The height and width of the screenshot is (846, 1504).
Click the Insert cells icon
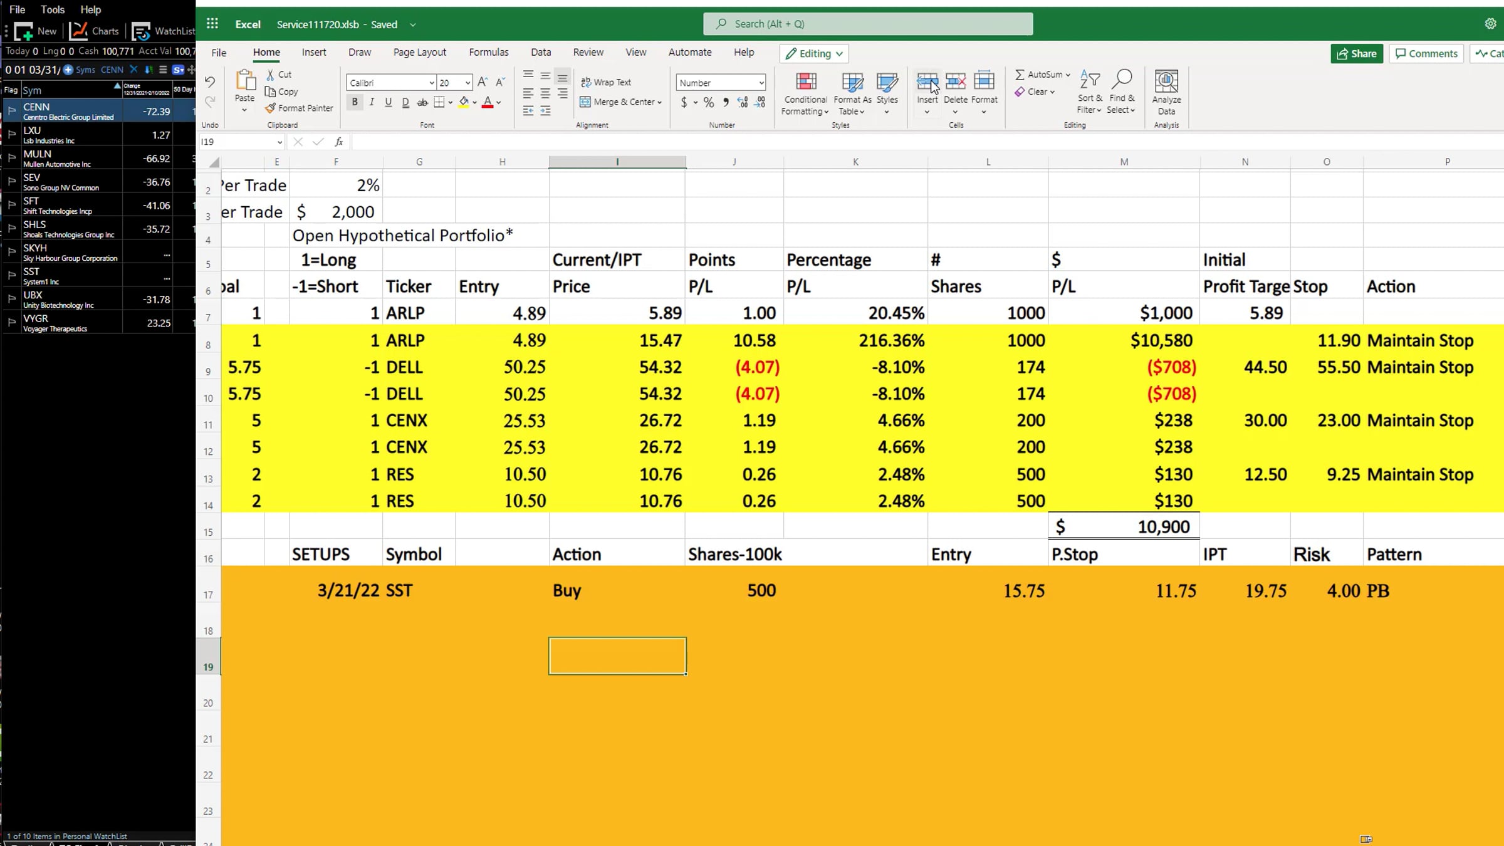927,81
